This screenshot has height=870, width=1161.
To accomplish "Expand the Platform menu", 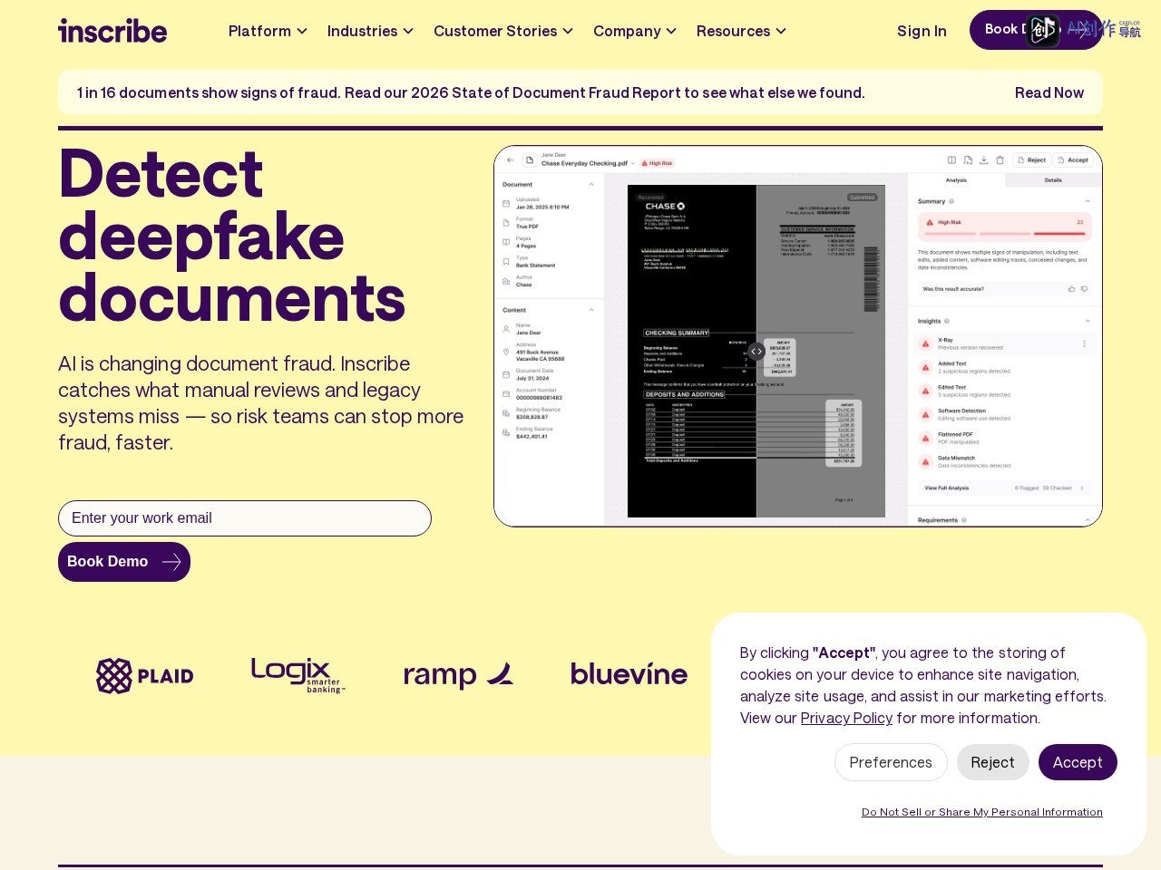I will (x=268, y=31).
